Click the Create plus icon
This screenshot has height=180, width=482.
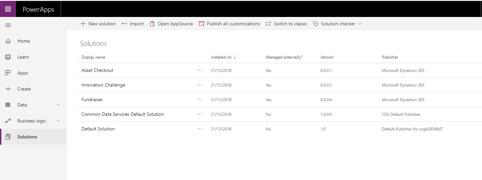click(x=8, y=89)
